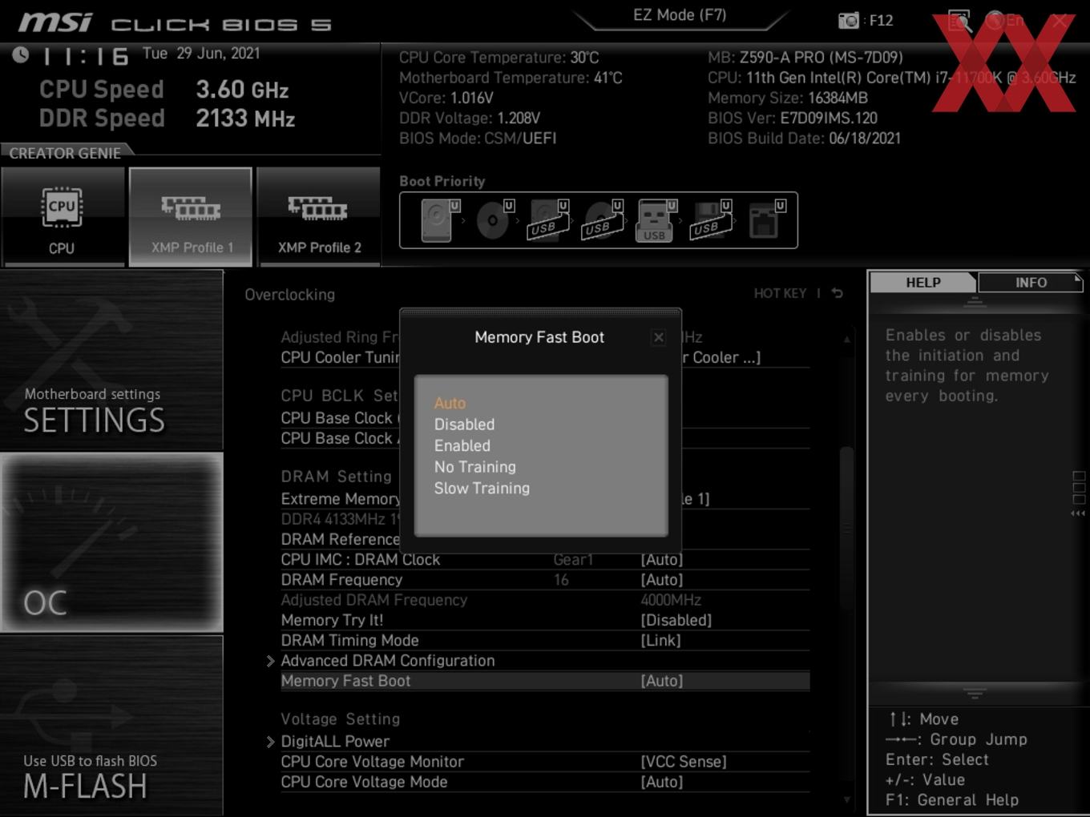Open Memory Fast Boot [Auto] value
This screenshot has width=1090, height=817.
tap(661, 681)
